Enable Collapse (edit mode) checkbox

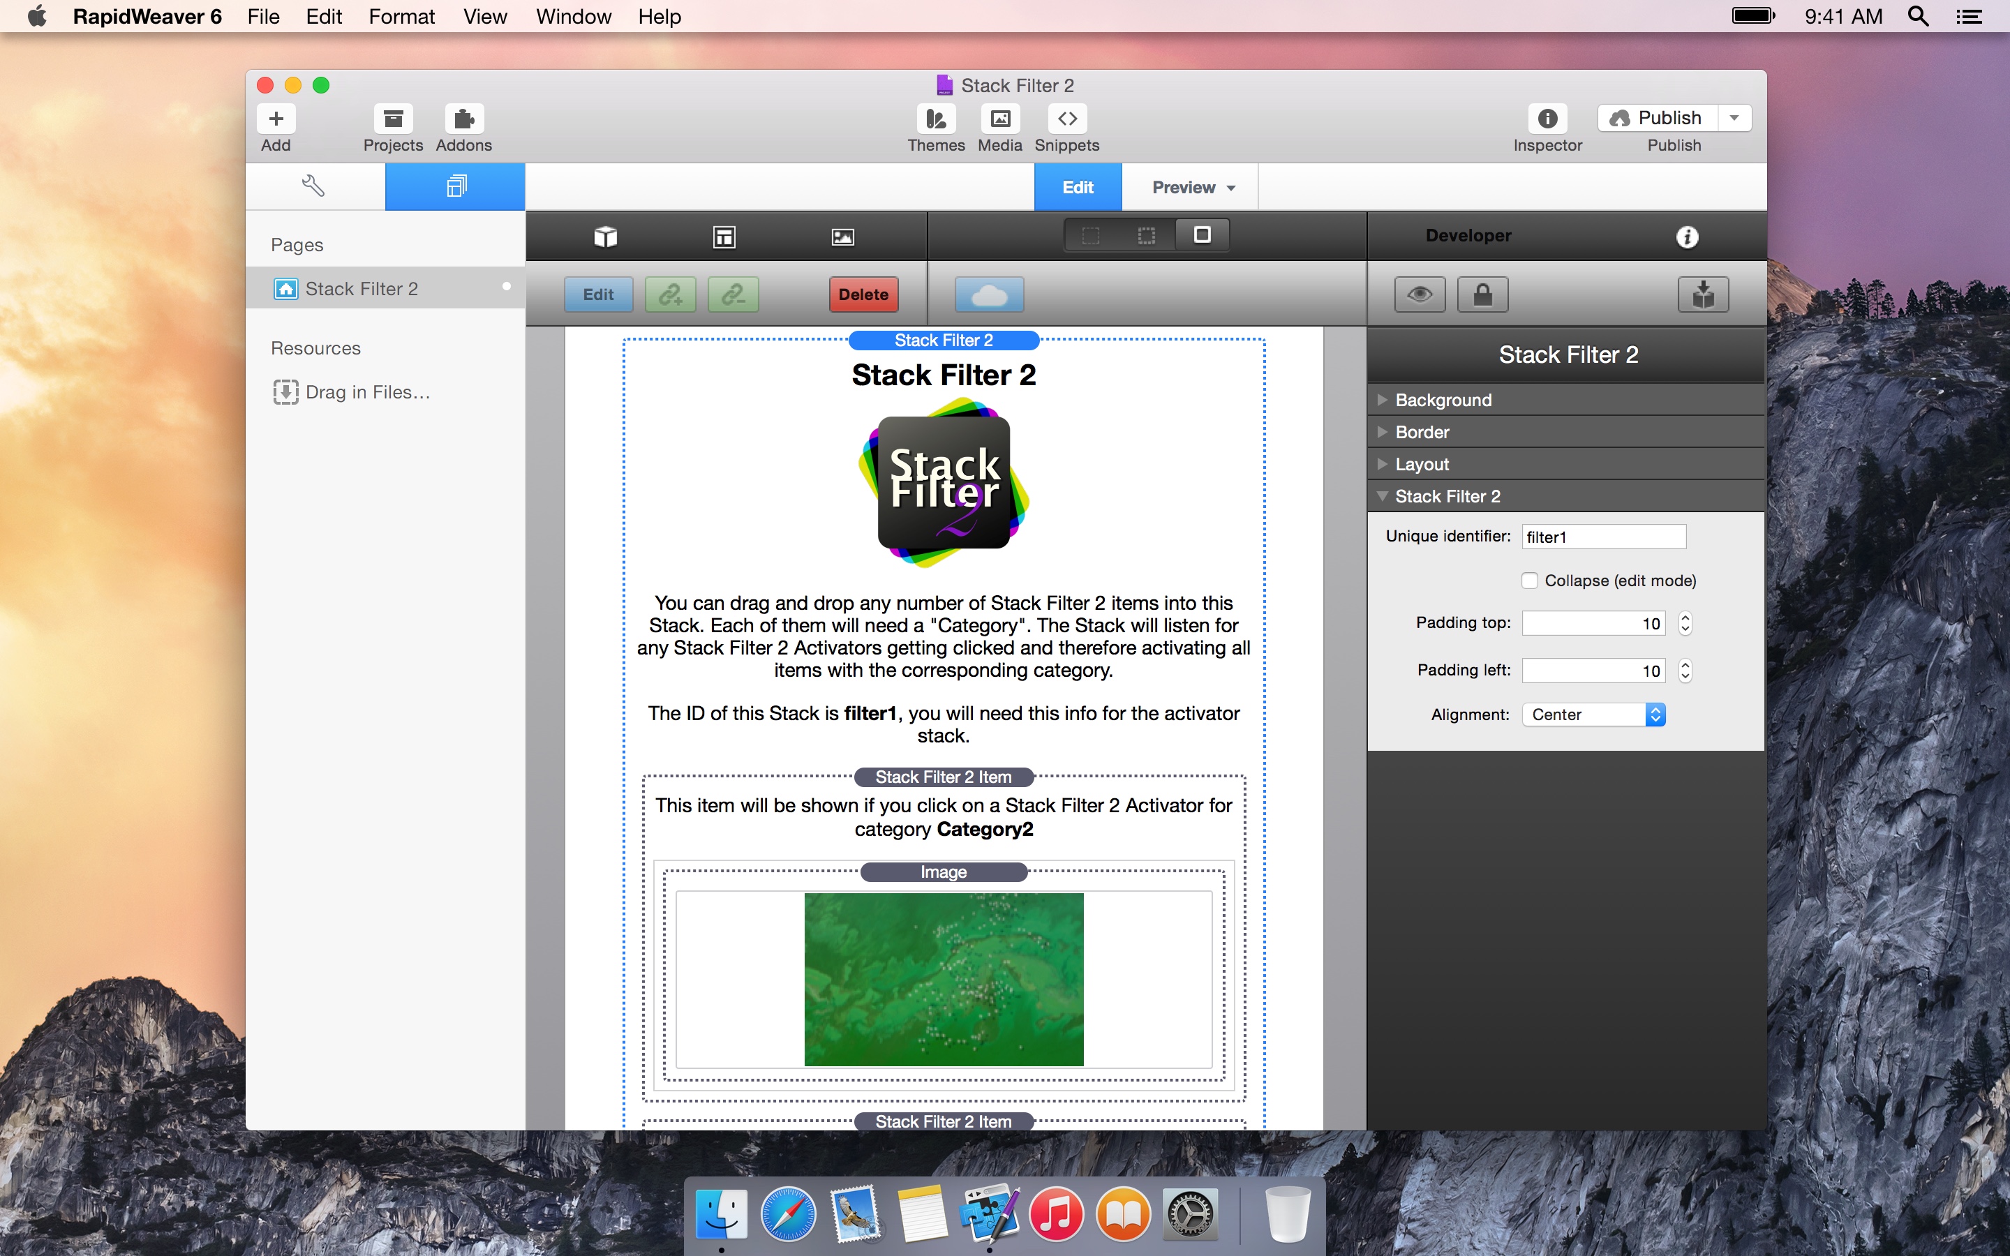coord(1529,581)
